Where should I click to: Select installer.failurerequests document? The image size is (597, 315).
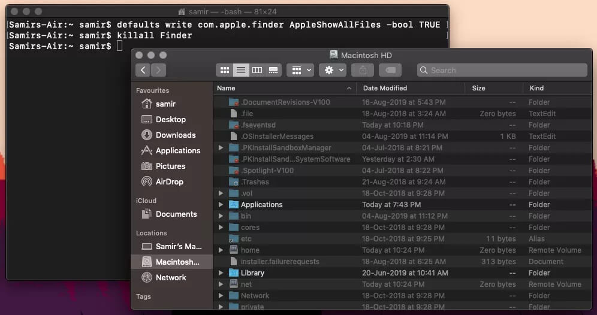(x=402, y=262)
